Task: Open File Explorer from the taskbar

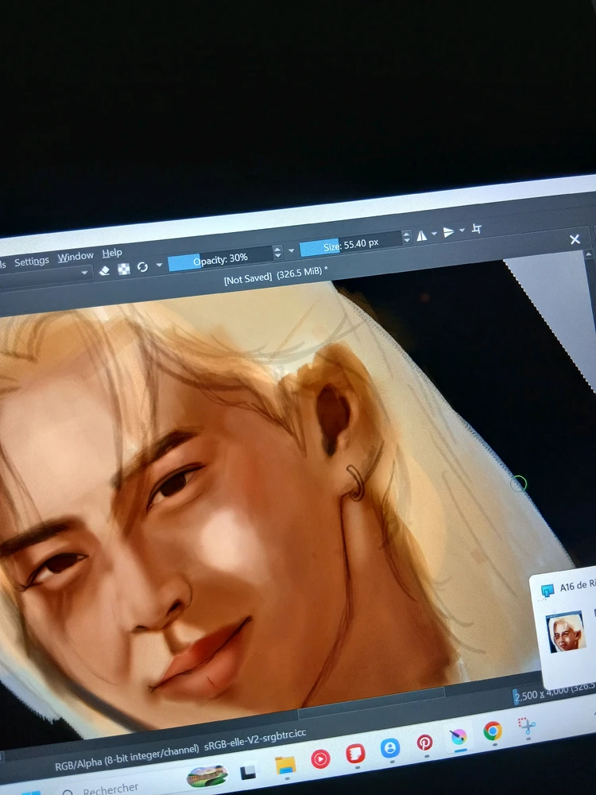Action: [x=284, y=765]
